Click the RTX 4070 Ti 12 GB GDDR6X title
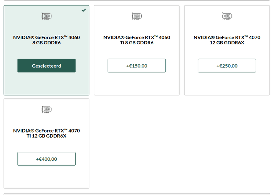275x195 pixels. 46,133
